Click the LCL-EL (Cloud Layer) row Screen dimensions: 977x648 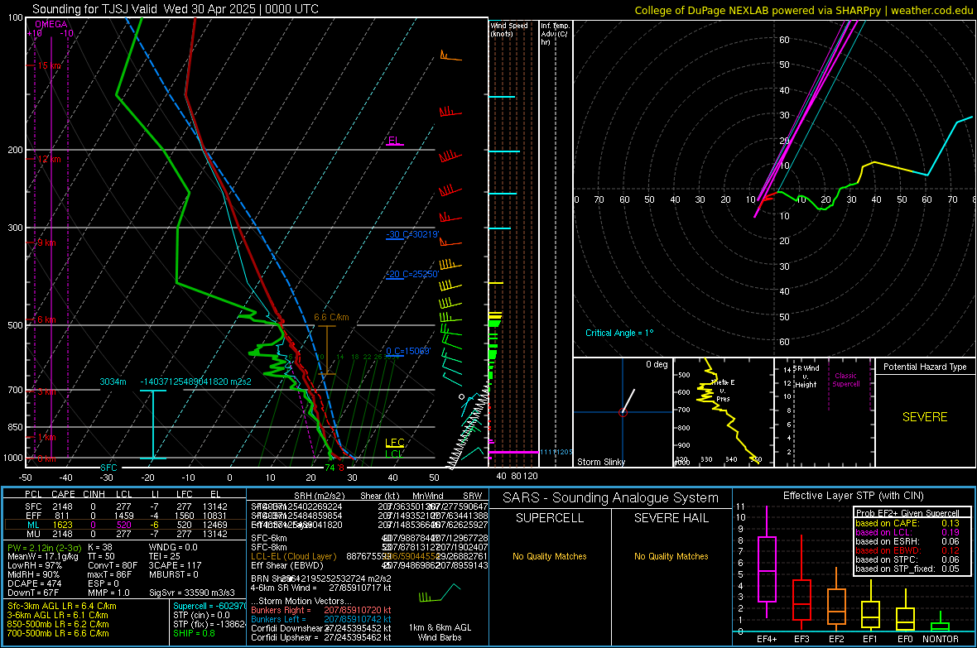click(369, 556)
